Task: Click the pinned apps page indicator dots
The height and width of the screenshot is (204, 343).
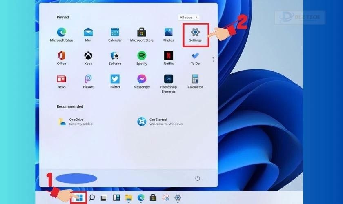Action: (212, 59)
